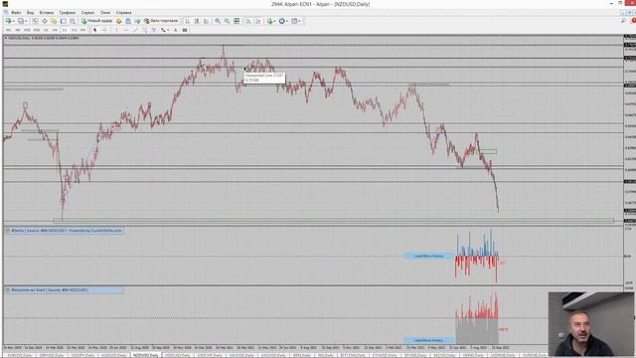Show the Market Watch panel
The image size is (636, 358).
coord(36,21)
